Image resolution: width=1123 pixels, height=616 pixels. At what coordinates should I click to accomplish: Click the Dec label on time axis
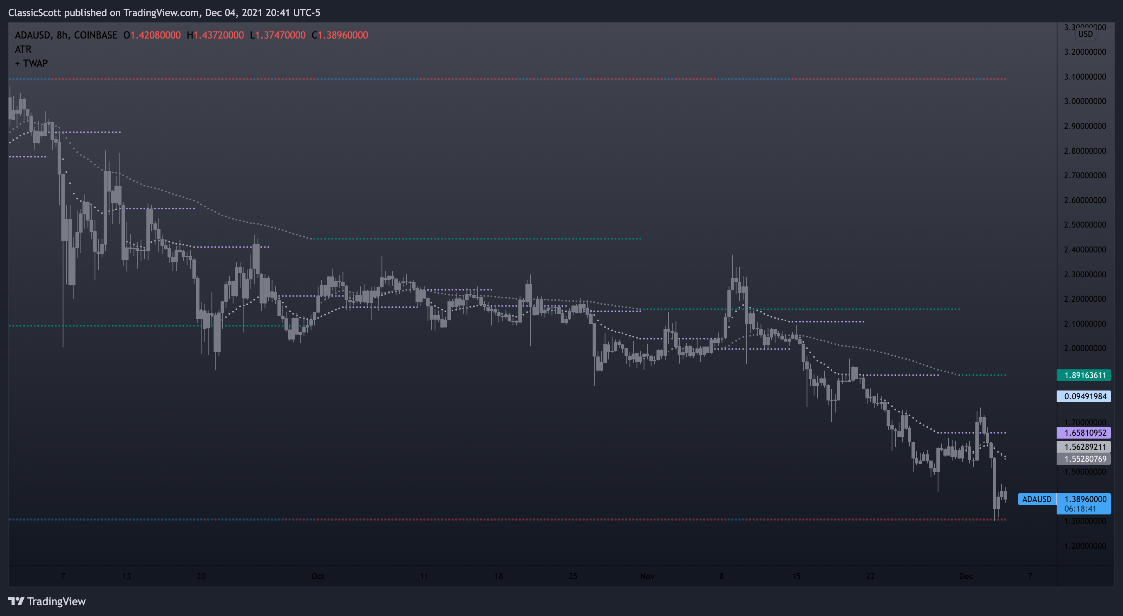click(966, 576)
